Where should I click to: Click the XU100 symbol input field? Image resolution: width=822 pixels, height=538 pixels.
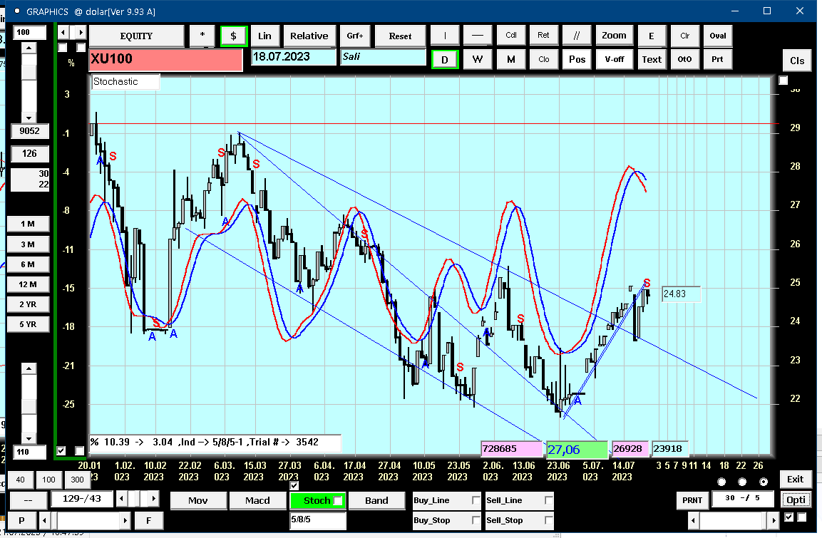[x=165, y=59]
